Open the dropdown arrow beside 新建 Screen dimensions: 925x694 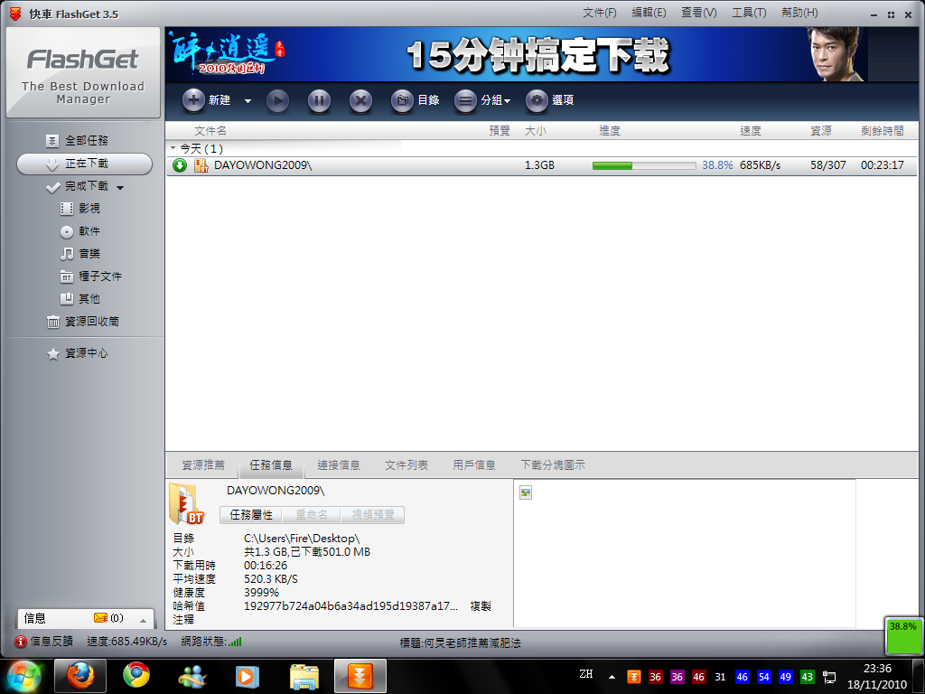(248, 101)
